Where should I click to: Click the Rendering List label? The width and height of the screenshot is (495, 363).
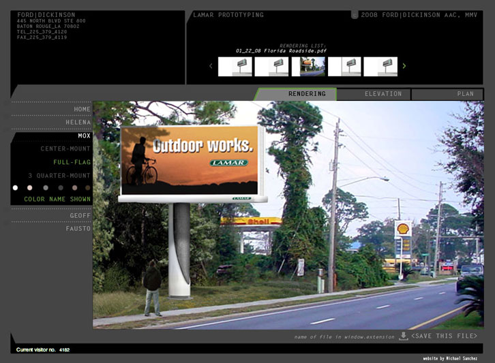(303, 46)
